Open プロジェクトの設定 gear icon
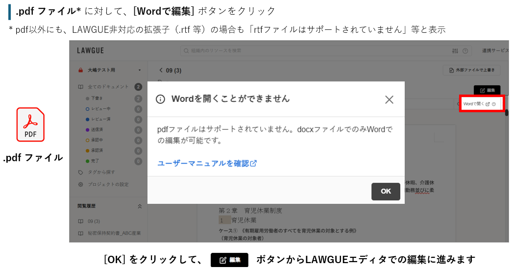This screenshot has height=269, width=512. pyautogui.click(x=81, y=184)
